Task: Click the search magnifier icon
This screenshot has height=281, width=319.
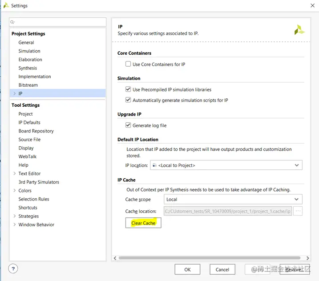Action: coord(12,22)
